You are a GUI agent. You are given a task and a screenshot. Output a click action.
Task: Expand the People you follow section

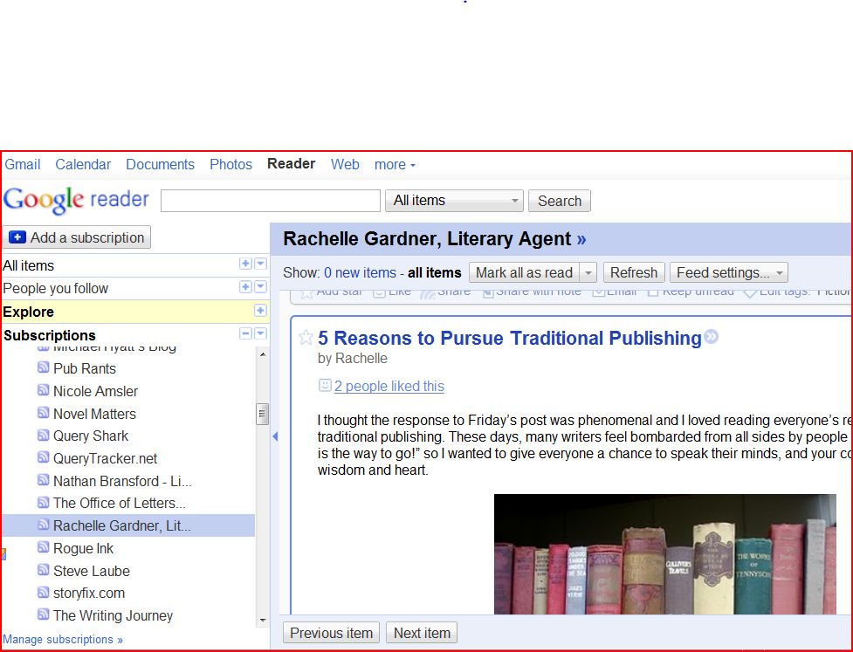click(245, 287)
